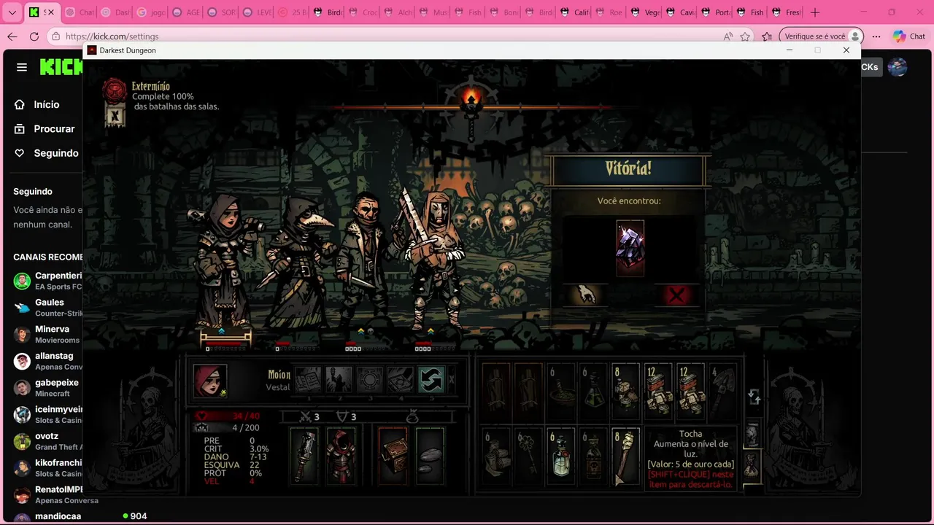This screenshot has height=525, width=934.
Task: Select the Vestal hero in the party
Action: pos(223,262)
